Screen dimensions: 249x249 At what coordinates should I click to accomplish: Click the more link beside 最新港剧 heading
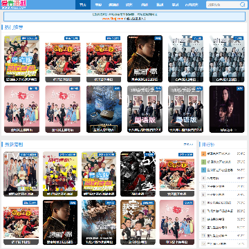coord(188,145)
